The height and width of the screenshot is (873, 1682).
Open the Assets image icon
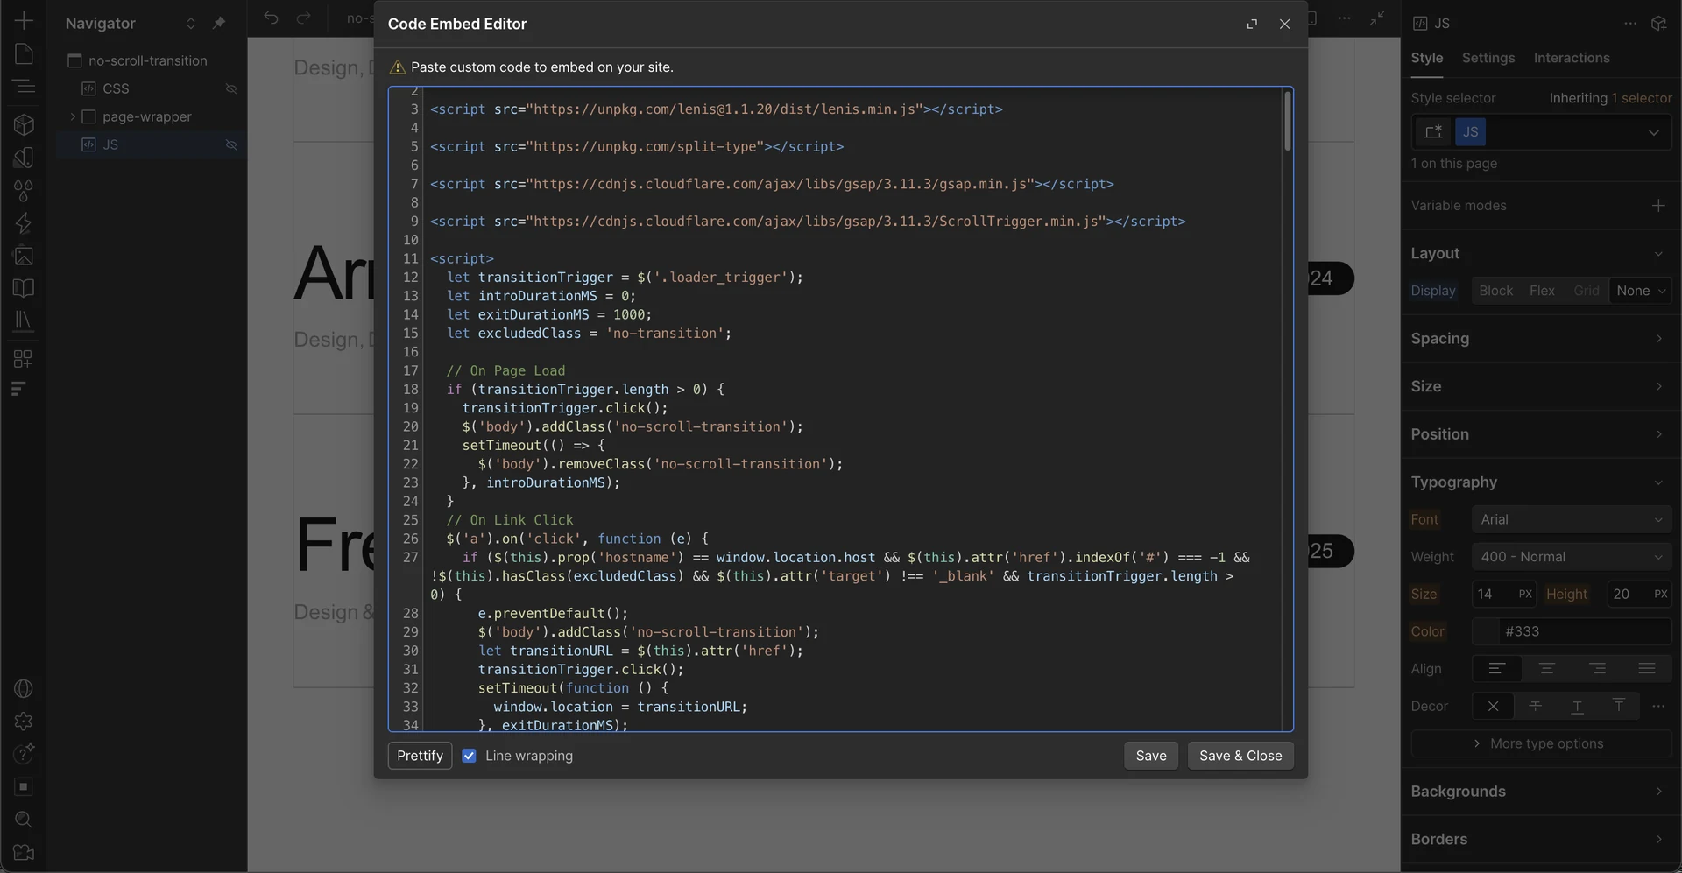pos(24,256)
